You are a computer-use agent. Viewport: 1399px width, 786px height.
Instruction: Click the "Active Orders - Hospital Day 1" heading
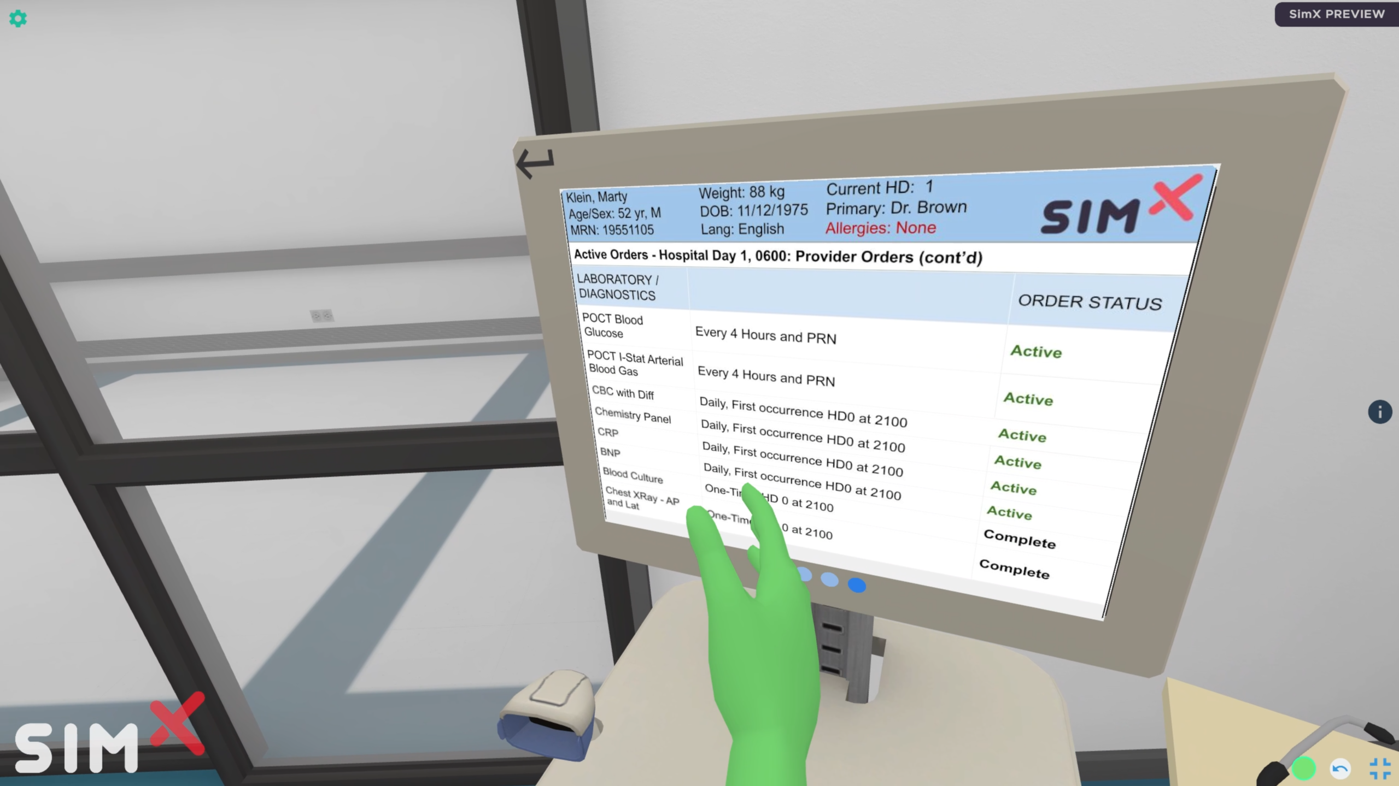tap(778, 256)
